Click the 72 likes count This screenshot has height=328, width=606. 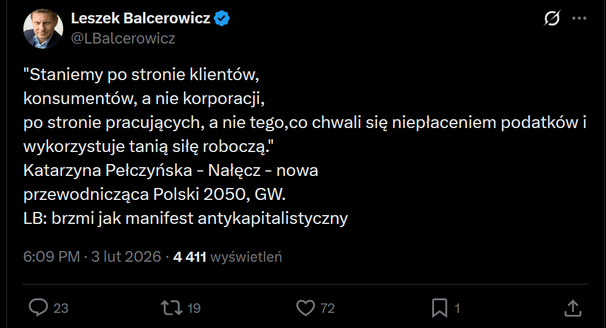327,308
